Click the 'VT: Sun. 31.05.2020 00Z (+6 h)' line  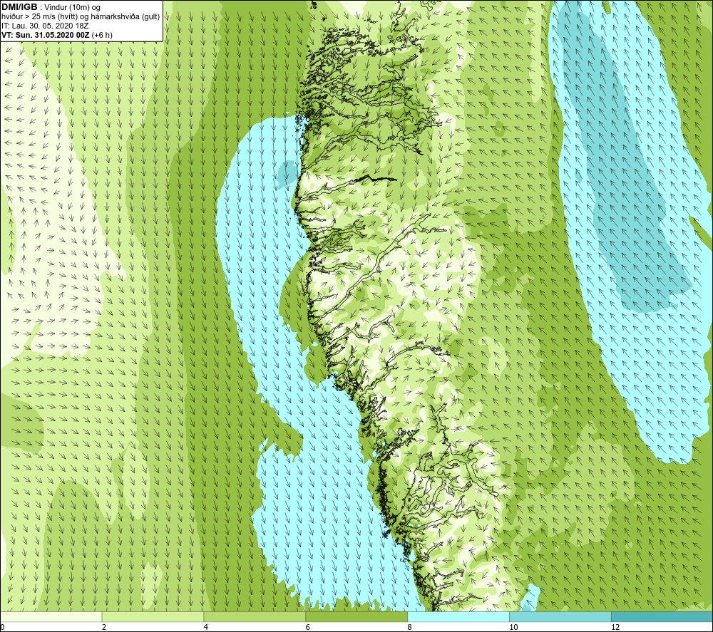(57, 35)
